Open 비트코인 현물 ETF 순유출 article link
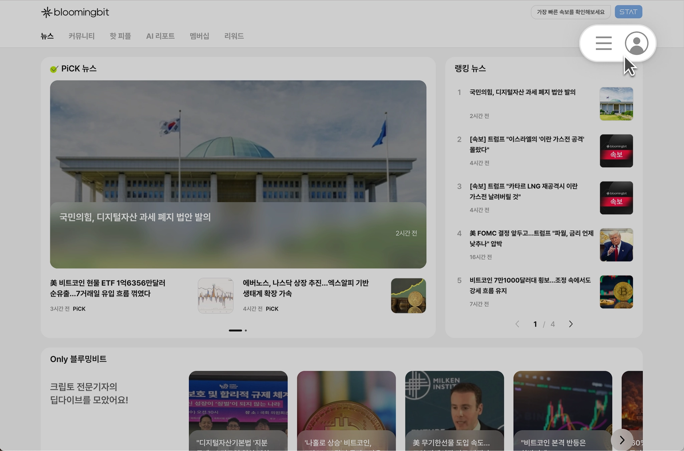Image resolution: width=684 pixels, height=451 pixels. point(108,288)
